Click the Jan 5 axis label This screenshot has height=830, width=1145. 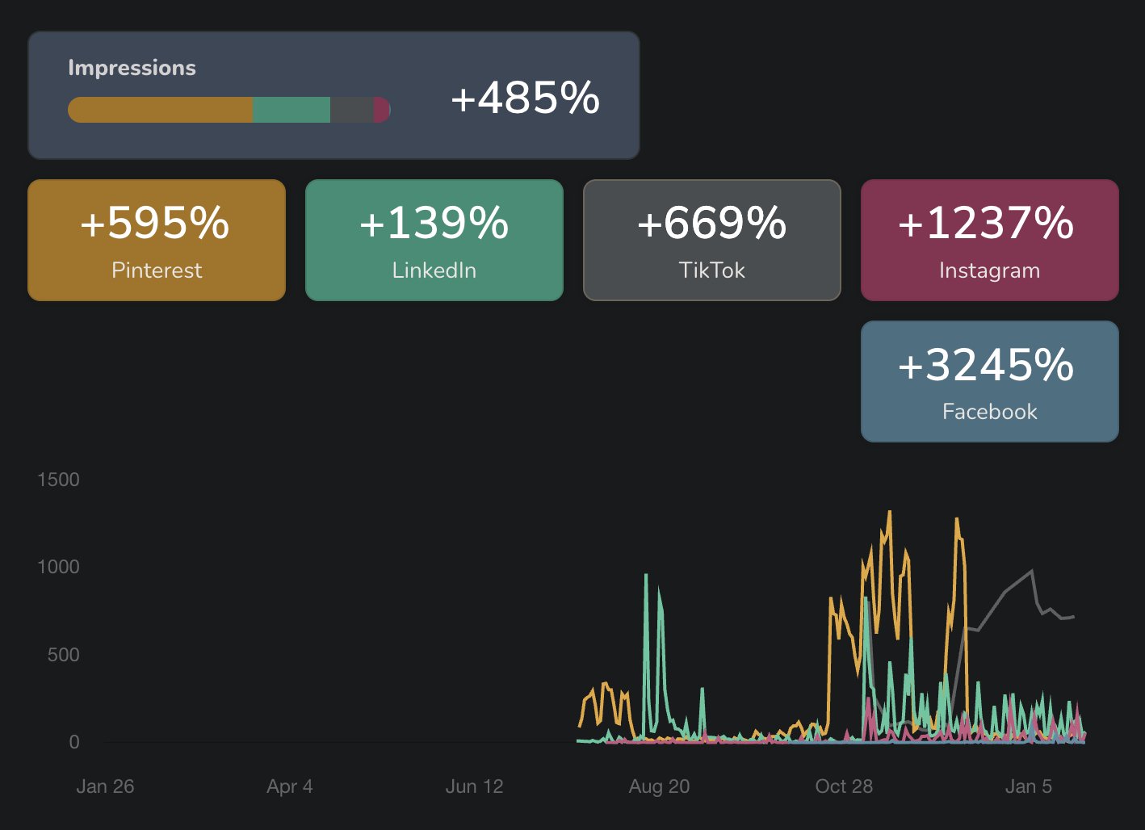pyautogui.click(x=1029, y=786)
